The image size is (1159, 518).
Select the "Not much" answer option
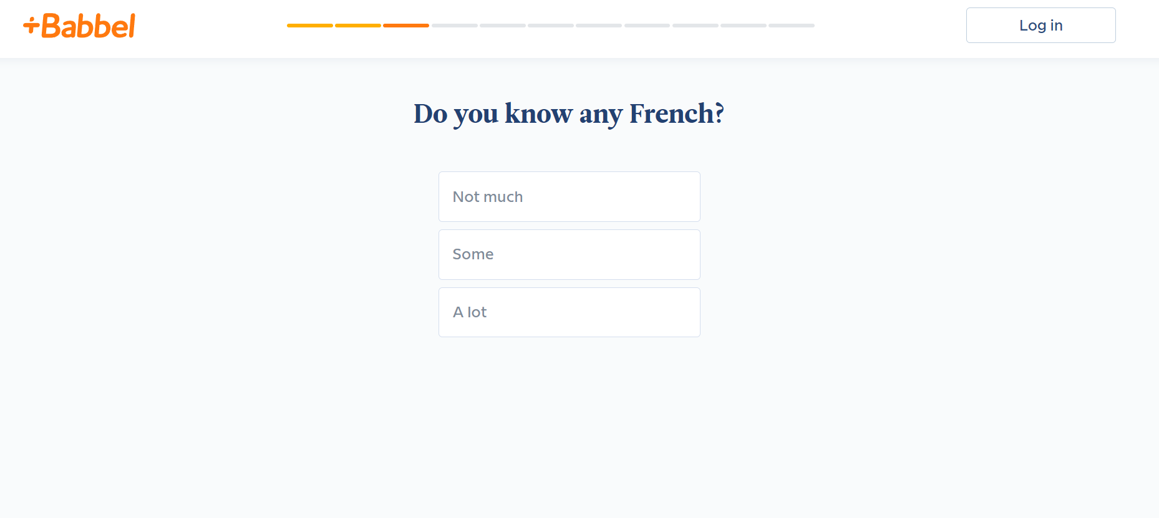click(x=569, y=197)
